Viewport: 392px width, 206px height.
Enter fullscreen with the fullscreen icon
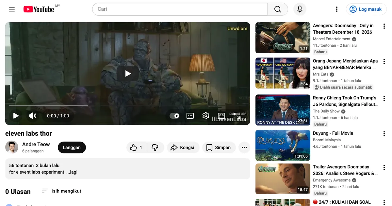238,116
